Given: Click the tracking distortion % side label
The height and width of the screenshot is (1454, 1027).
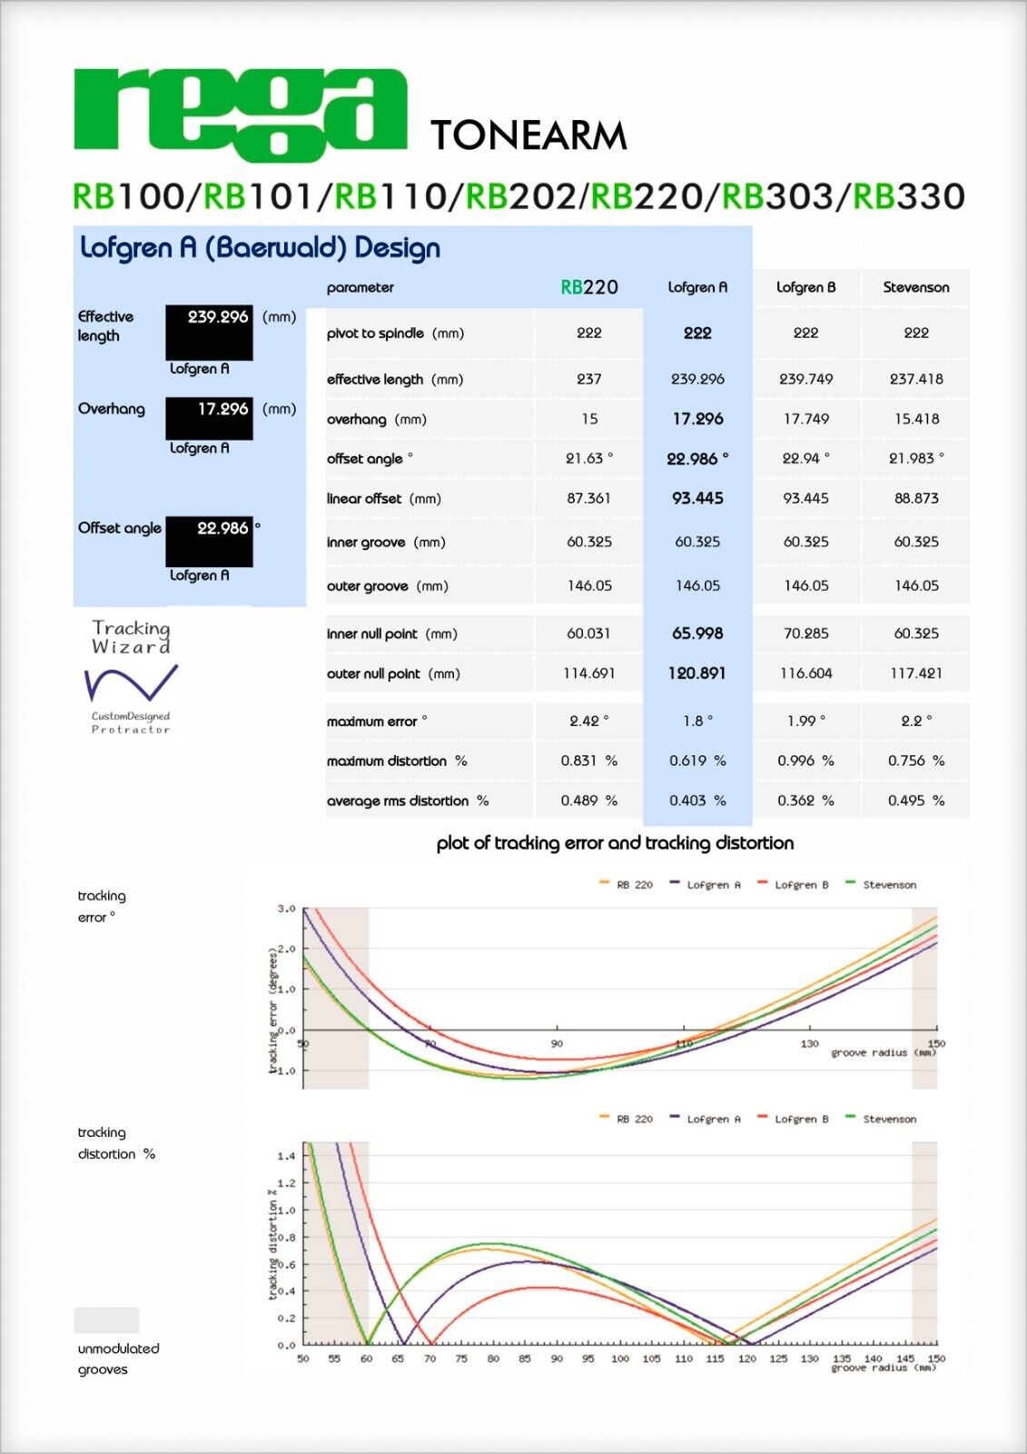Looking at the screenshot, I should click(x=116, y=1143).
